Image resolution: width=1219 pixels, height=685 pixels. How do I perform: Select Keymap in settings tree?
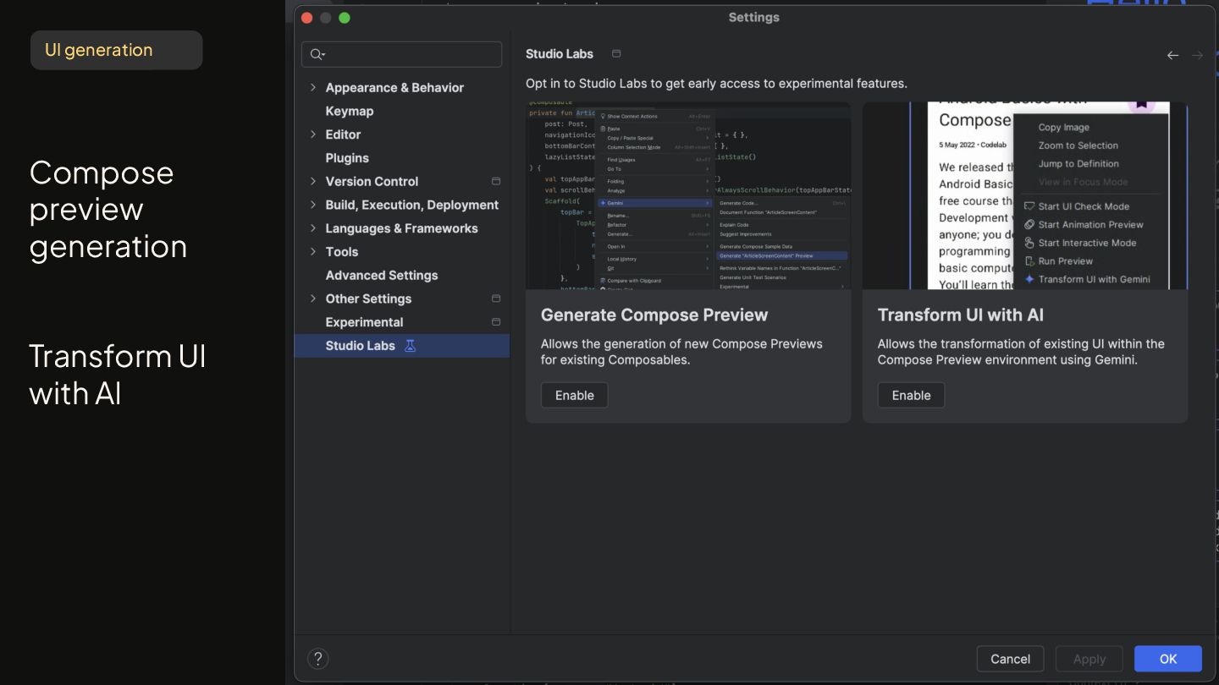[349, 111]
